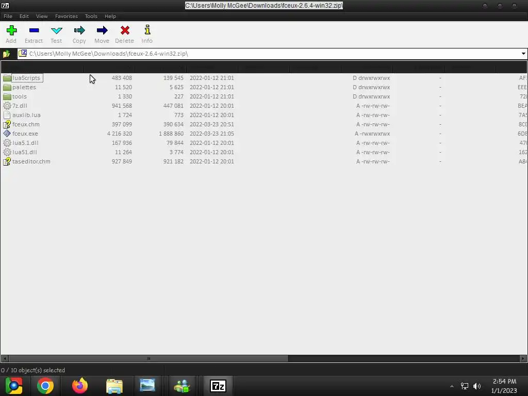Click the lua5.1.dll gear icon

tap(7, 143)
